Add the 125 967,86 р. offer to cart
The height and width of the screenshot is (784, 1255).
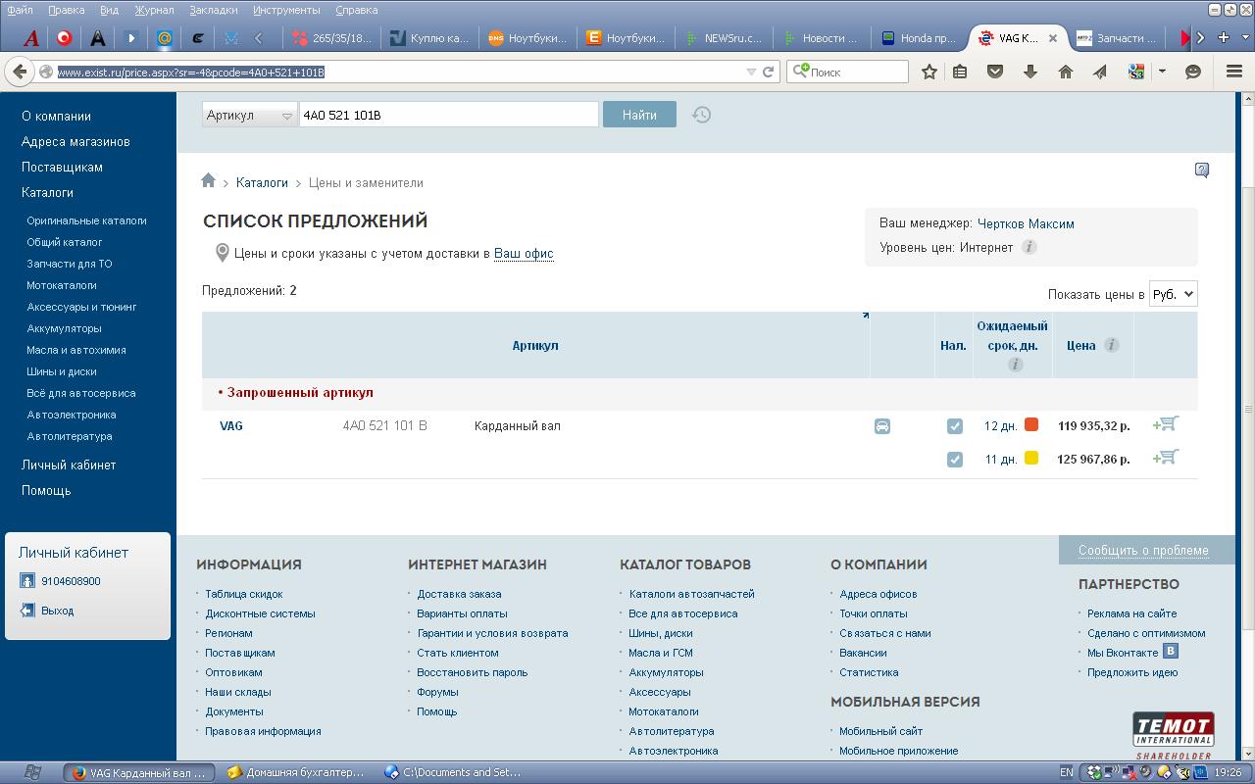point(1166,458)
